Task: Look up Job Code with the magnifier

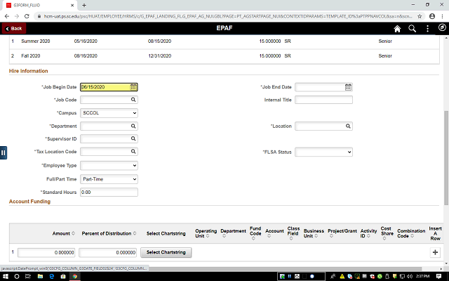Action: (x=133, y=100)
